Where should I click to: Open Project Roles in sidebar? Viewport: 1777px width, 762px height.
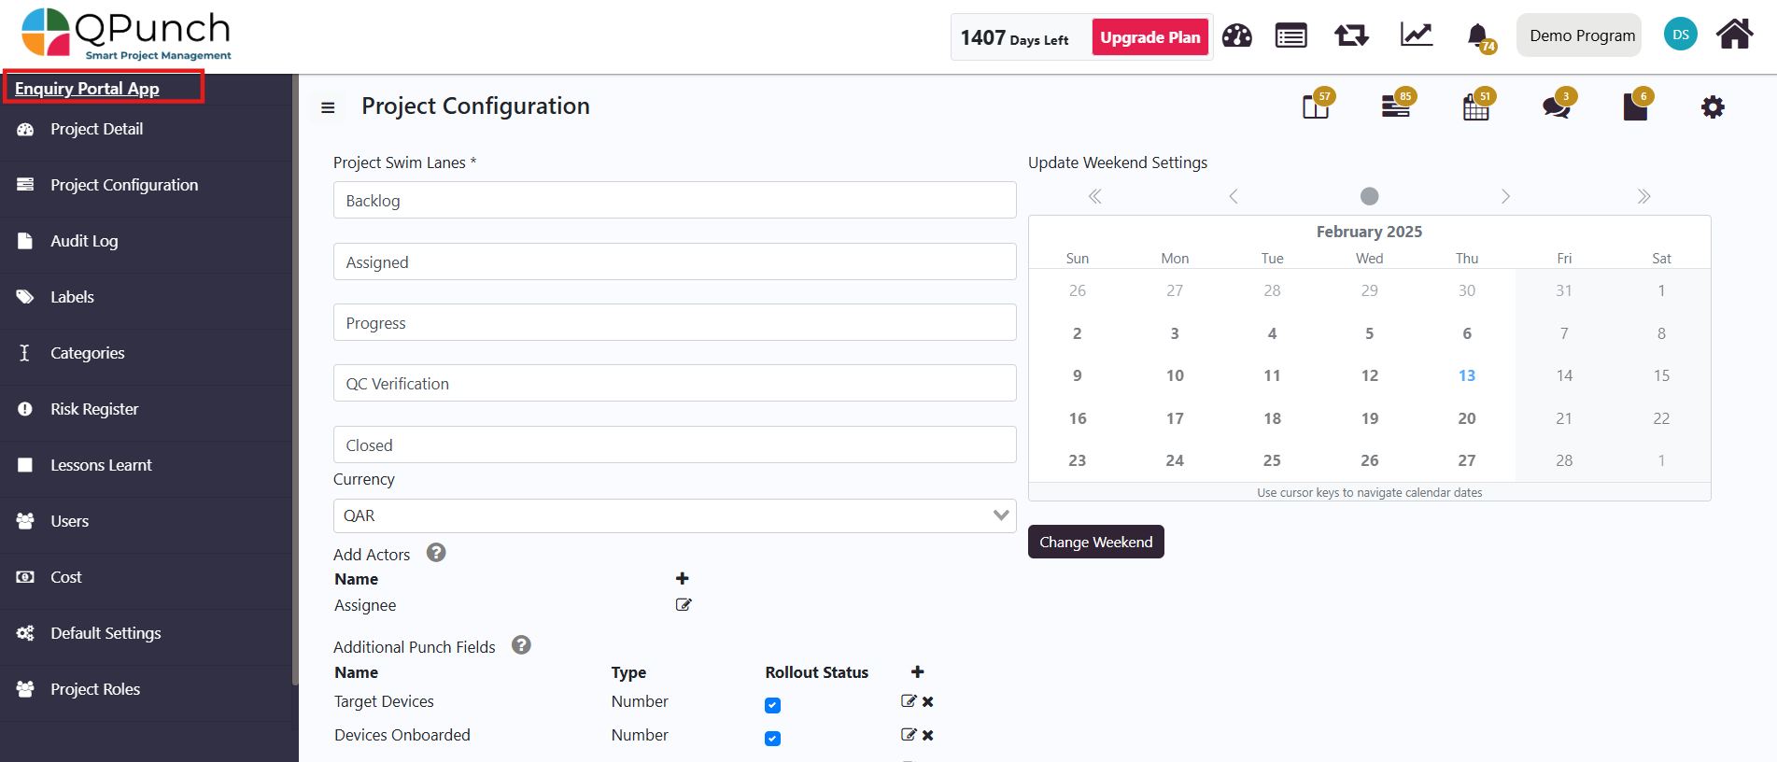[147, 689]
